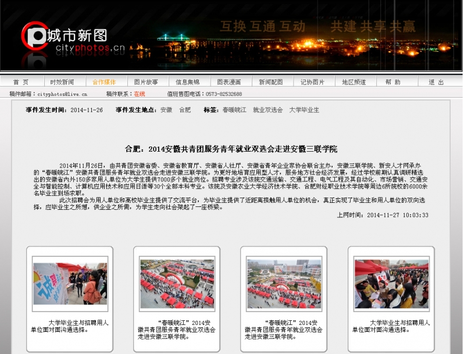Viewport: 464px width, 354px height.
Task: Open the 记协图片 tab
Action: 312,82
